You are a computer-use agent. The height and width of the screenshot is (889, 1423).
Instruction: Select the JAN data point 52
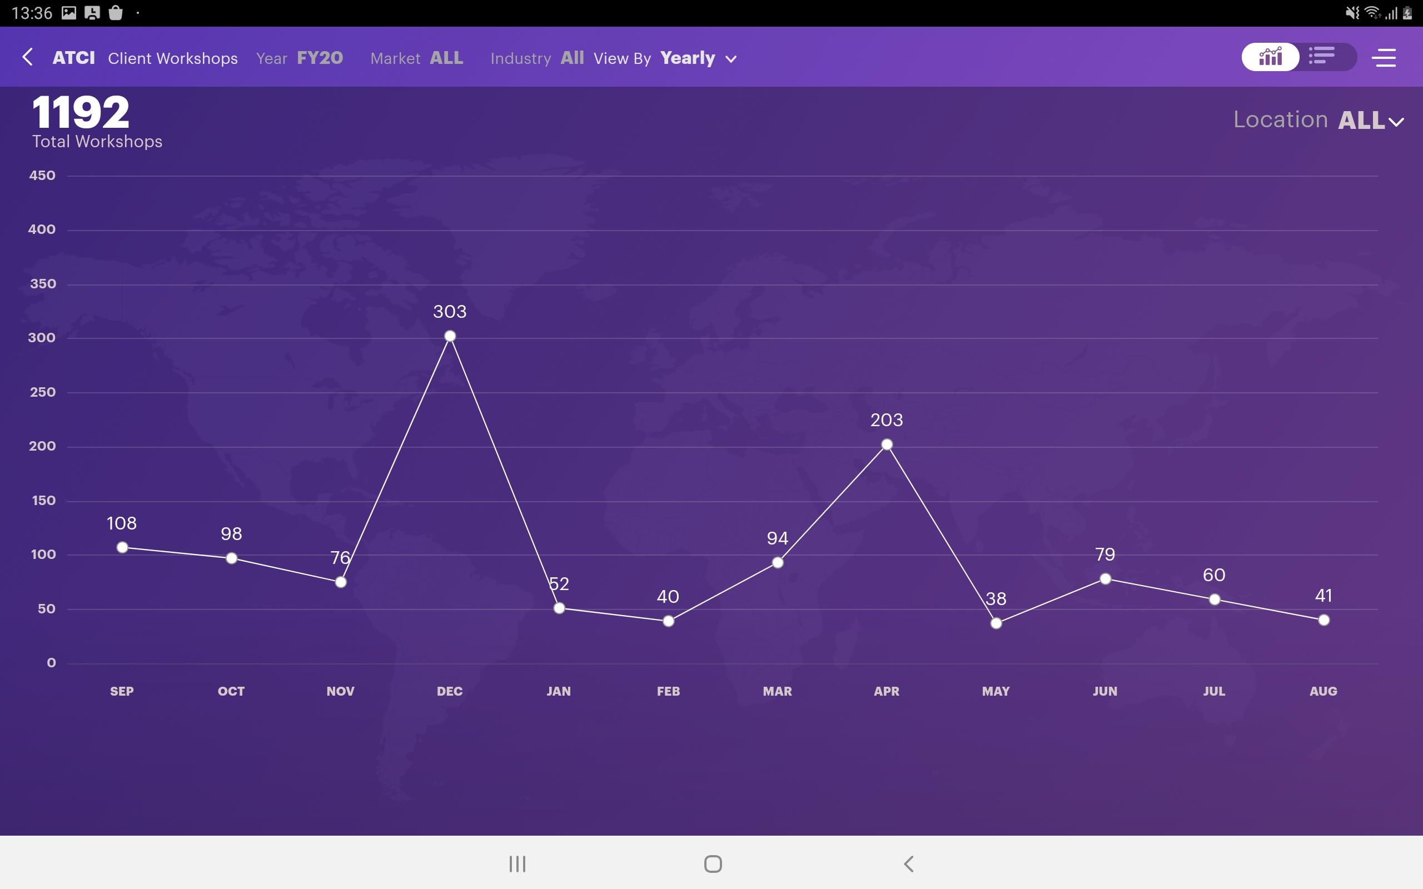tap(559, 608)
